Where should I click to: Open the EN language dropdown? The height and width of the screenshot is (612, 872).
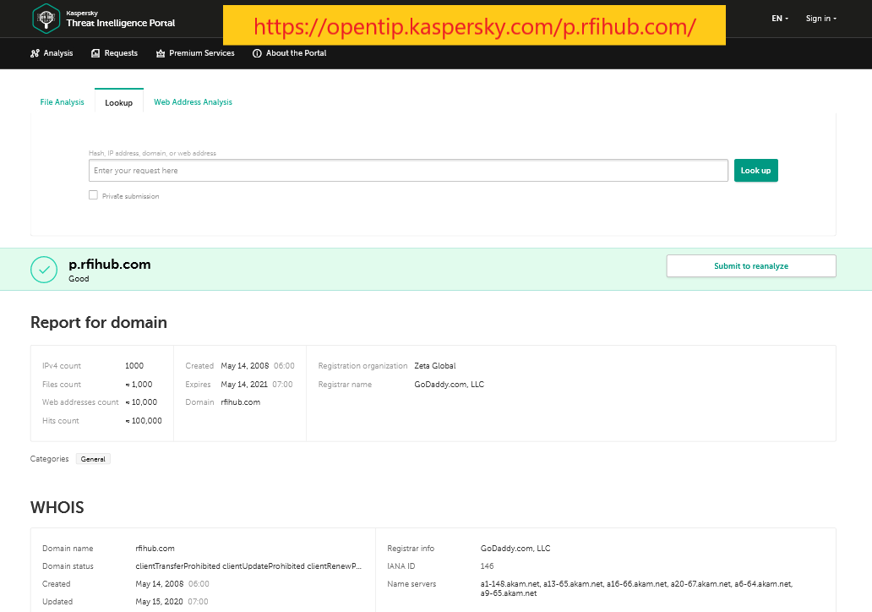(x=779, y=19)
